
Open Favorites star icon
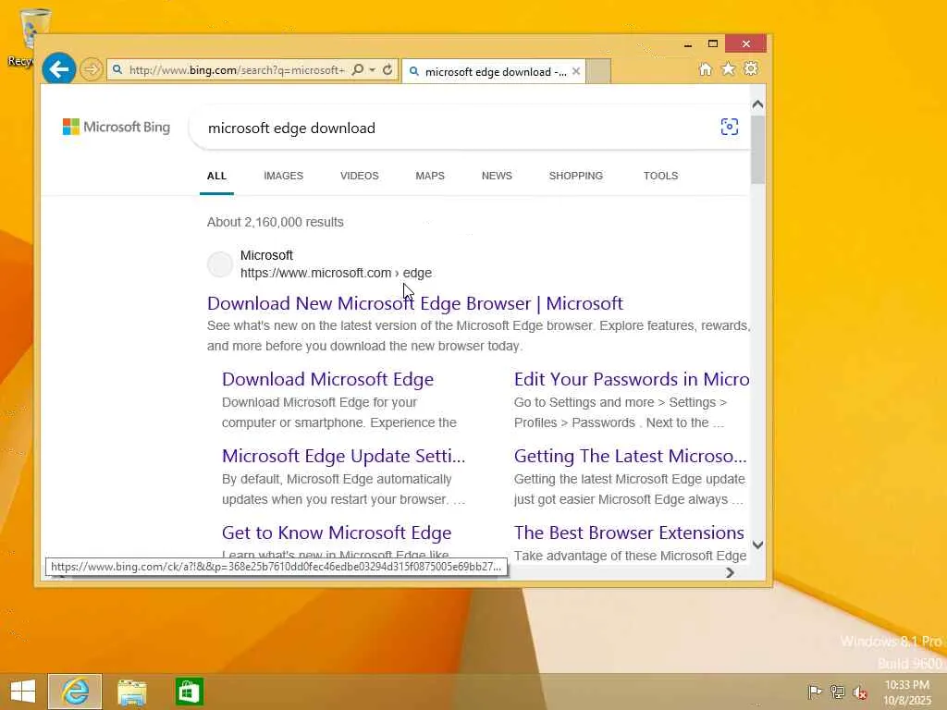click(x=729, y=69)
